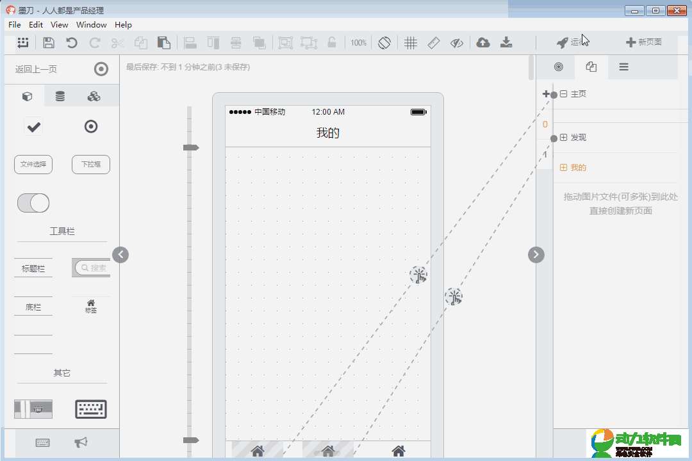
Task: Click the small keyboard icon at bottom
Action: (43, 442)
